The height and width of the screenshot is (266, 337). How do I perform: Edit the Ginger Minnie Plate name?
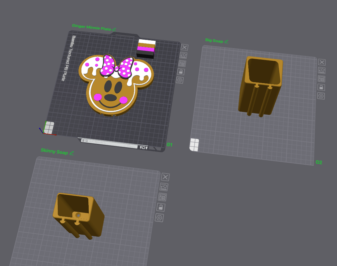[114, 29]
